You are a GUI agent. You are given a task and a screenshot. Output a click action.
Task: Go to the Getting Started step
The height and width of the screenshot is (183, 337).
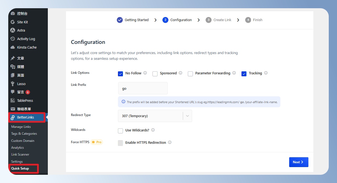(x=133, y=20)
